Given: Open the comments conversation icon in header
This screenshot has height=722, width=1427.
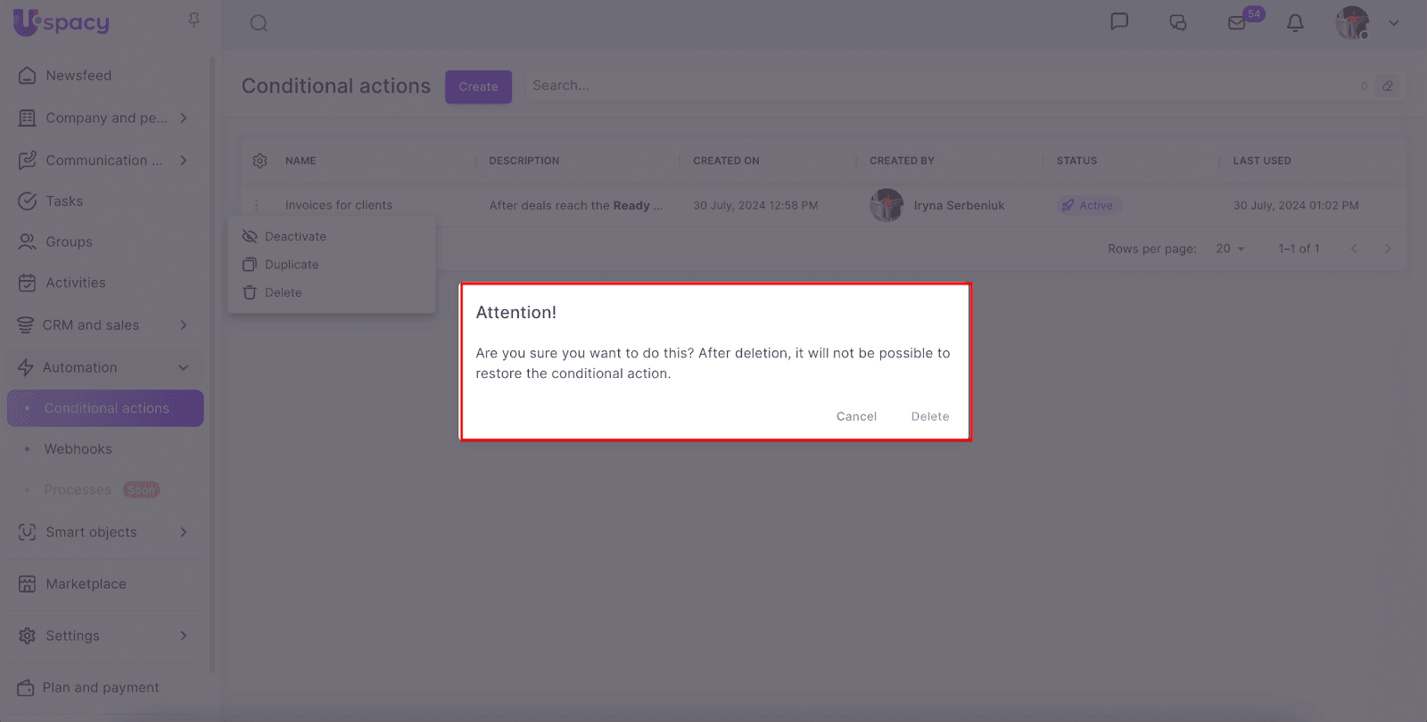Looking at the screenshot, I should pos(1178,23).
